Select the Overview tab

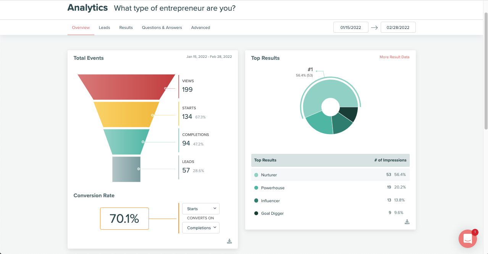[x=81, y=27]
